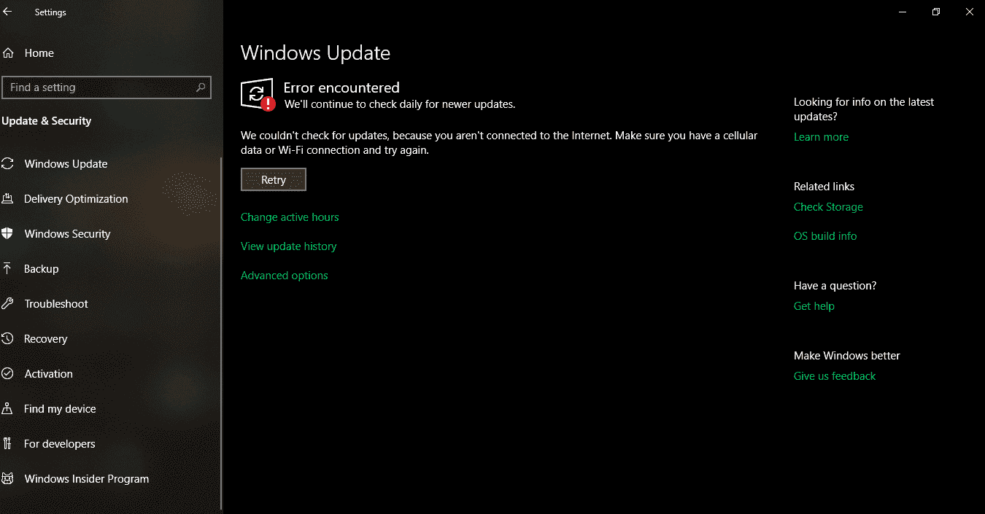Click the For developers tools icon
Screen dimensions: 985x514
coord(8,444)
